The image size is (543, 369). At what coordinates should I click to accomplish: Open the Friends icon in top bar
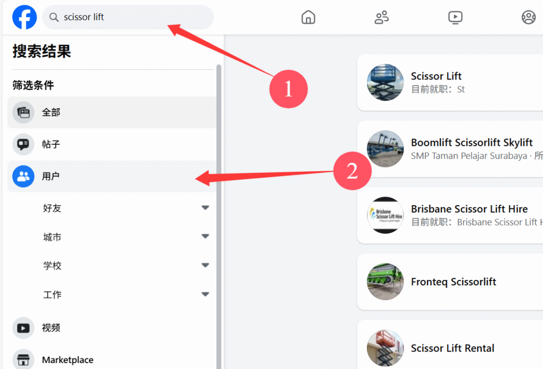tap(381, 17)
